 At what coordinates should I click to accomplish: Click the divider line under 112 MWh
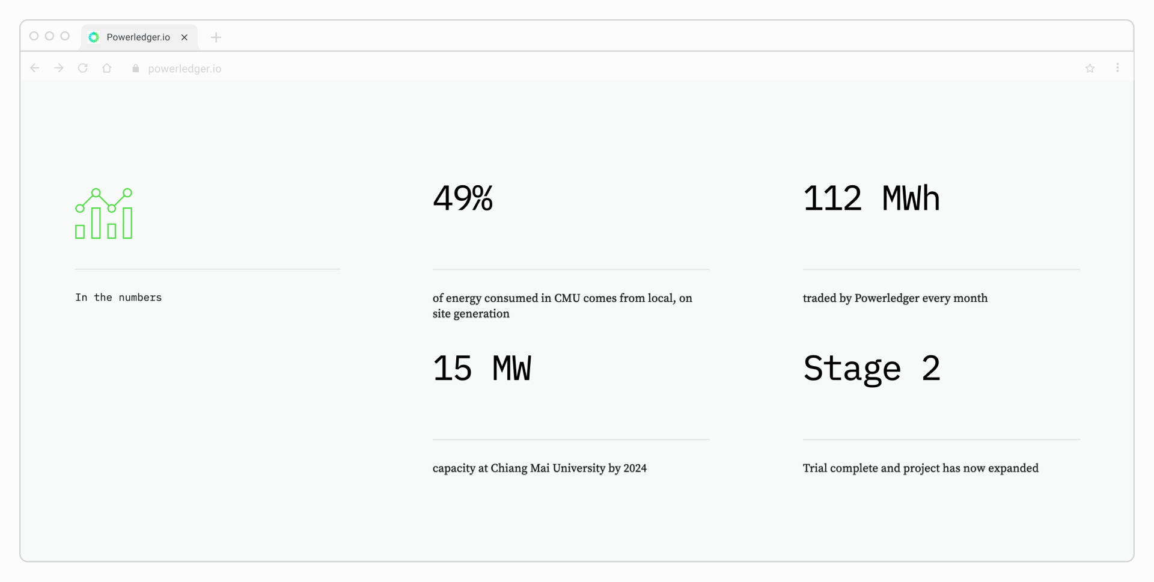pyautogui.click(x=940, y=269)
